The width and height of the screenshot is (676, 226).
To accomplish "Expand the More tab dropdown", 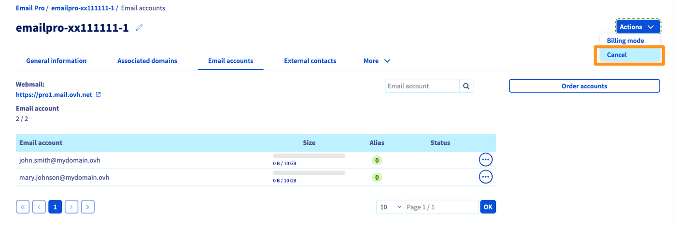I will tap(377, 61).
